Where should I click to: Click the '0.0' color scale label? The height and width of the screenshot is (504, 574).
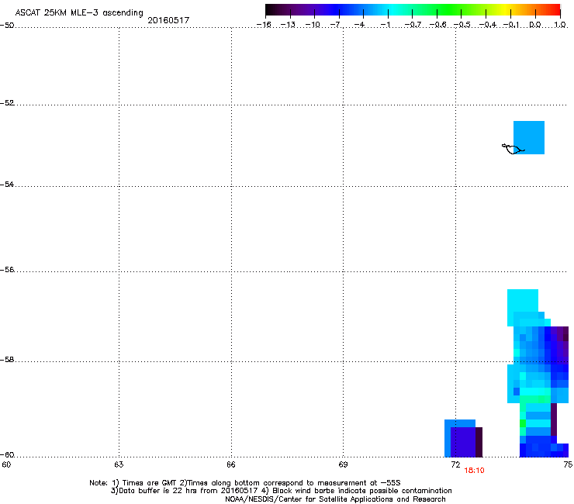click(535, 25)
